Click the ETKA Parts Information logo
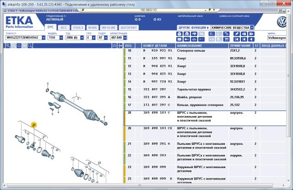 [19, 22]
